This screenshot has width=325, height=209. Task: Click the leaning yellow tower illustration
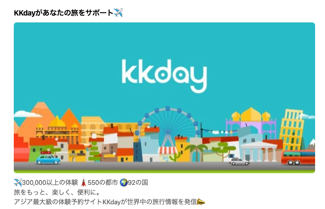[x=291, y=130]
